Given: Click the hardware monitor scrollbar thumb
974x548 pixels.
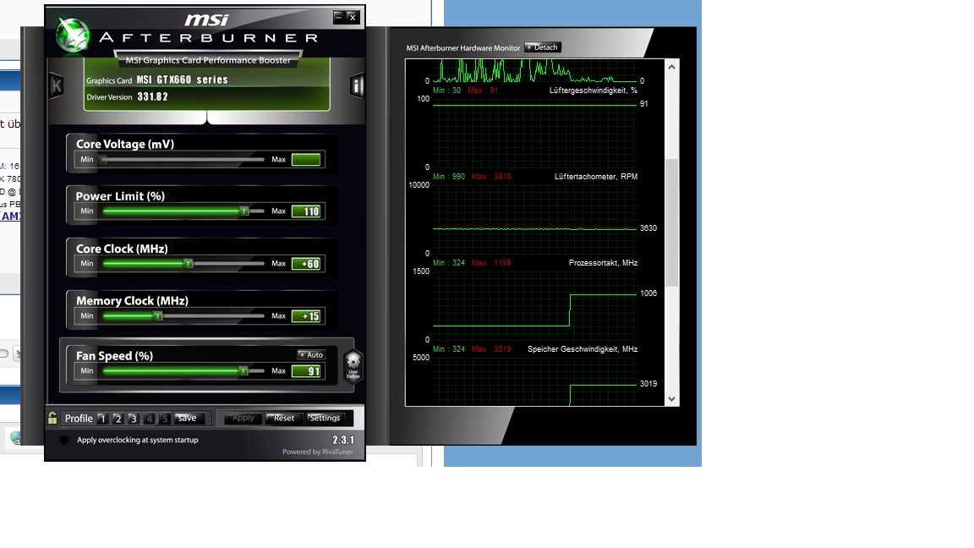Looking at the screenshot, I should coord(671,222).
